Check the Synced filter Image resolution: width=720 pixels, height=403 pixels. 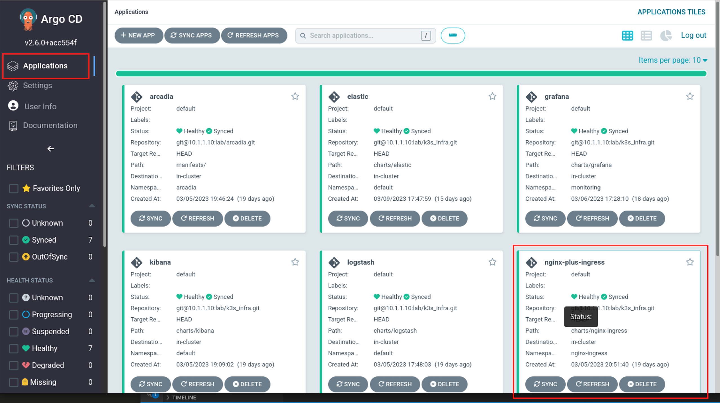point(14,240)
